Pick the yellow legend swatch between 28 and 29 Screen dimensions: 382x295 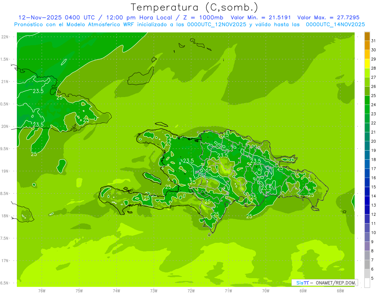[x=367, y=64]
